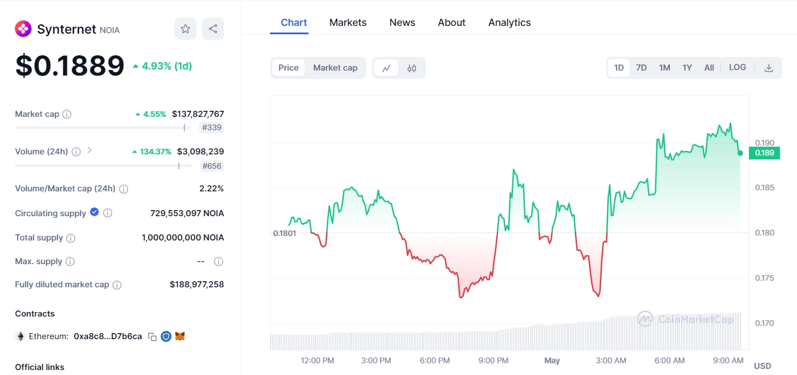This screenshot has width=797, height=375.
Task: Open contract security info via shield icon
Action: (166, 336)
